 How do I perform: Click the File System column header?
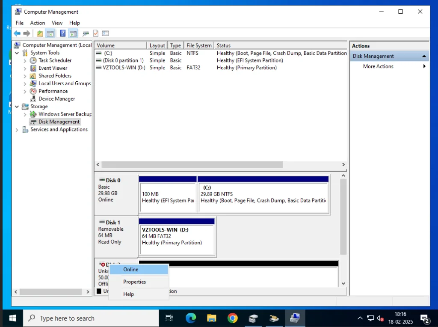point(199,45)
